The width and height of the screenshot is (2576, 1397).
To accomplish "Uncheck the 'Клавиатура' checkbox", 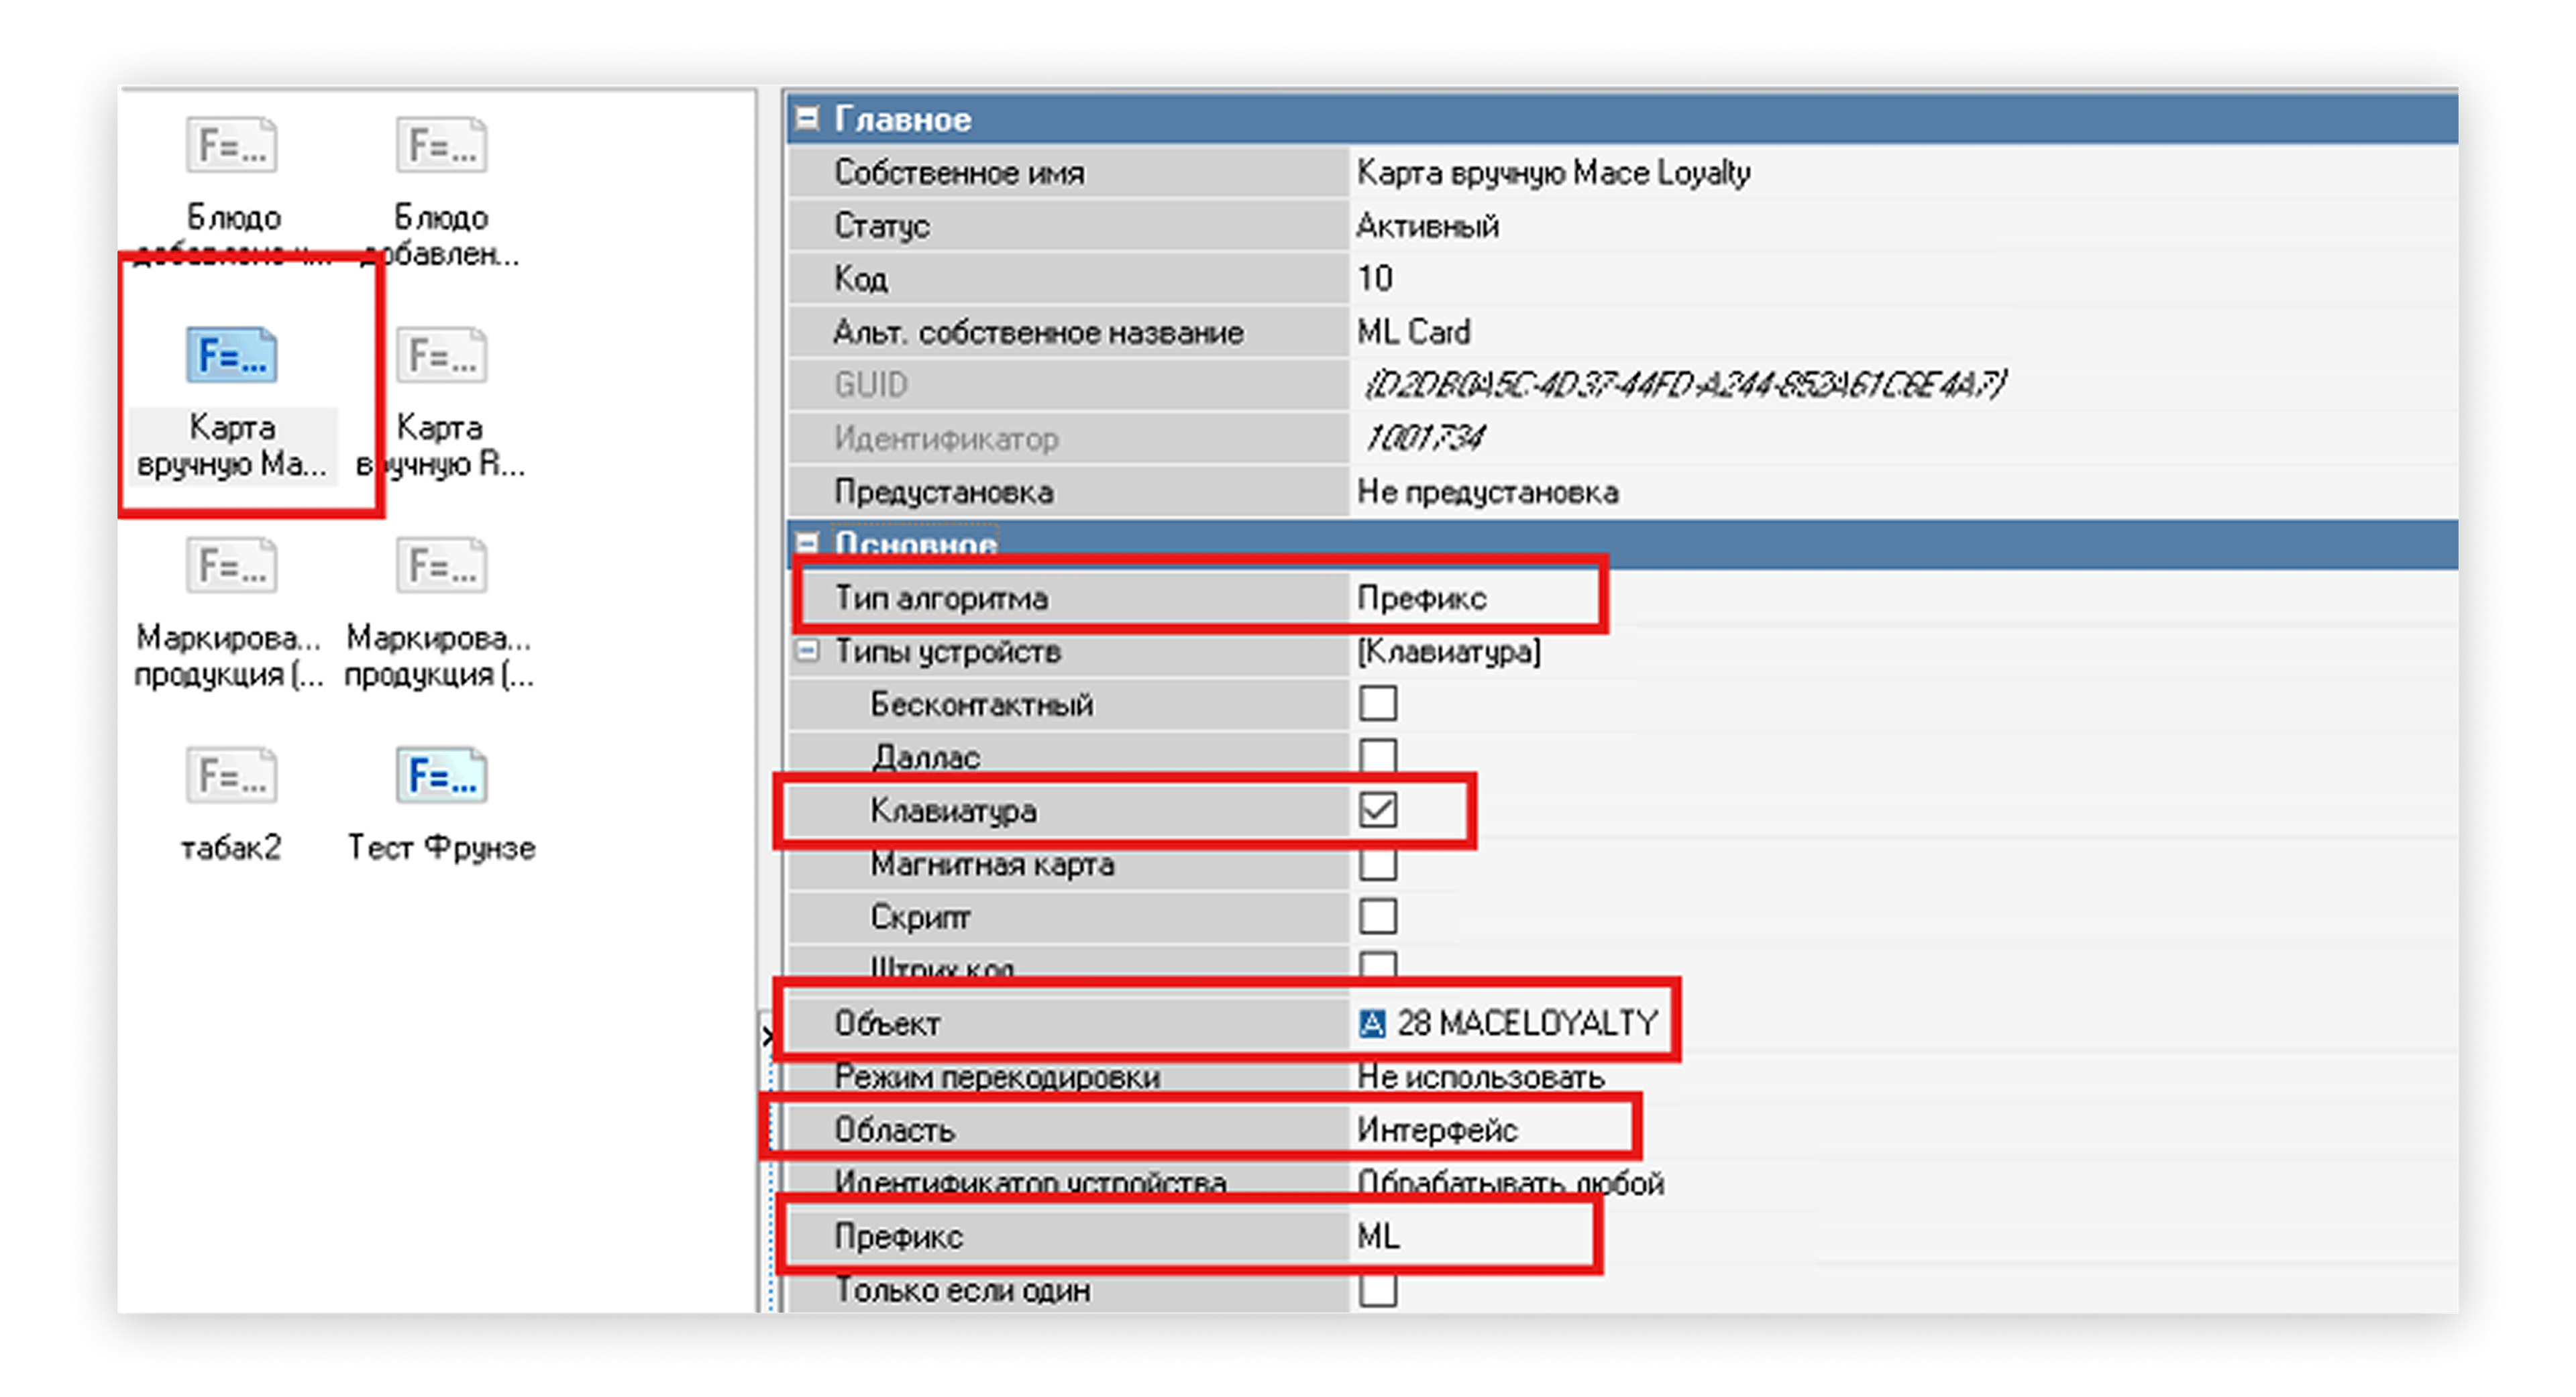I will [1377, 809].
